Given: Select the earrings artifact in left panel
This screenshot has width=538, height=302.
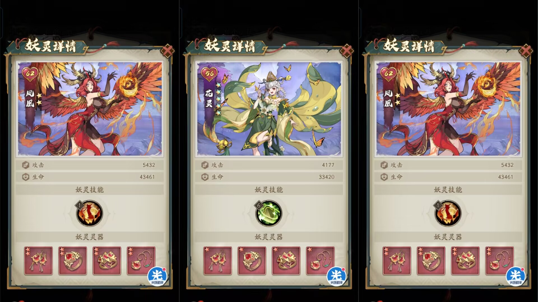Looking at the screenshot, I should tap(38, 261).
